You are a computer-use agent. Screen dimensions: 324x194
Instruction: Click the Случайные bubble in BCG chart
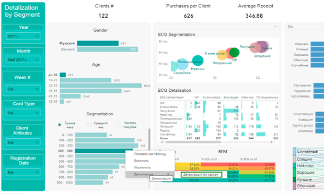(x=174, y=66)
